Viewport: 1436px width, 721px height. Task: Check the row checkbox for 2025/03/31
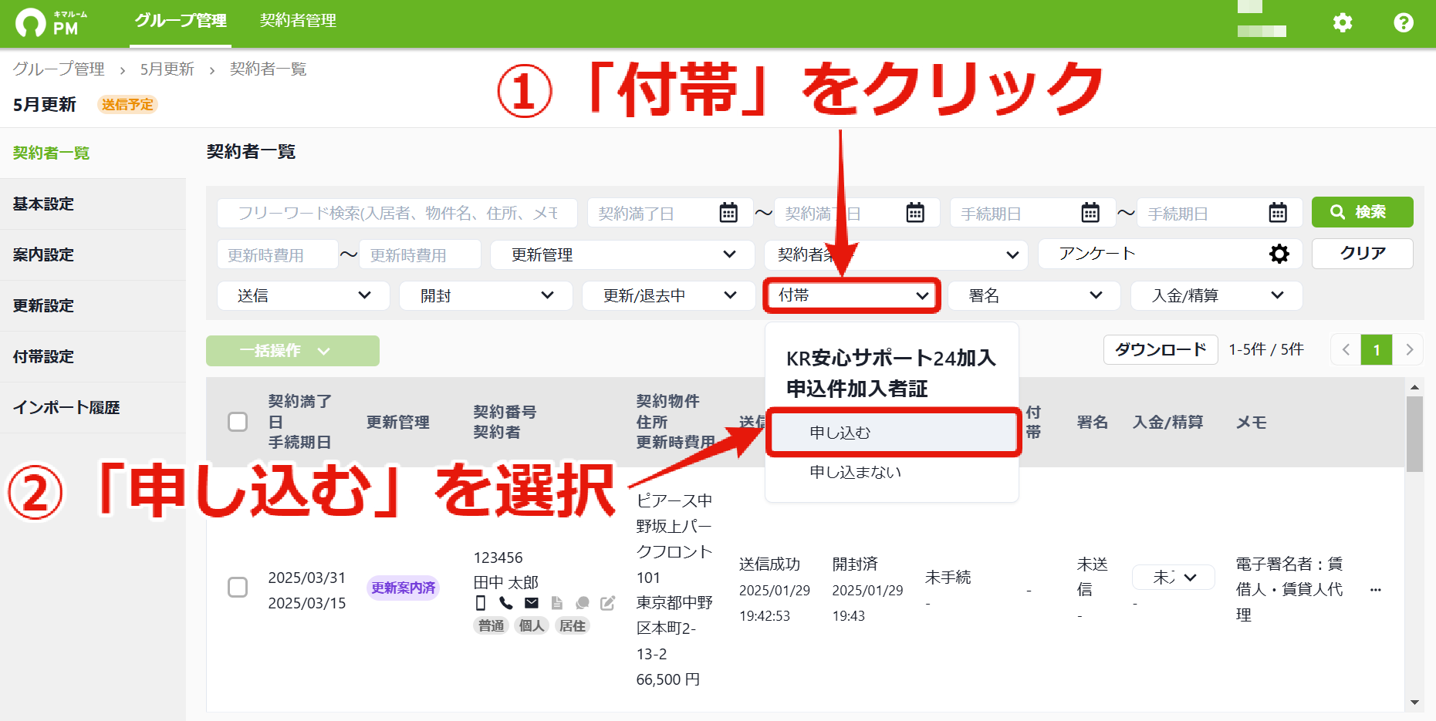[238, 588]
